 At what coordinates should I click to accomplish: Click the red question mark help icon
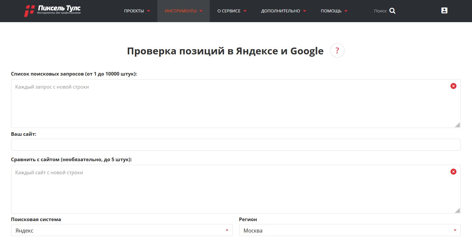337,51
